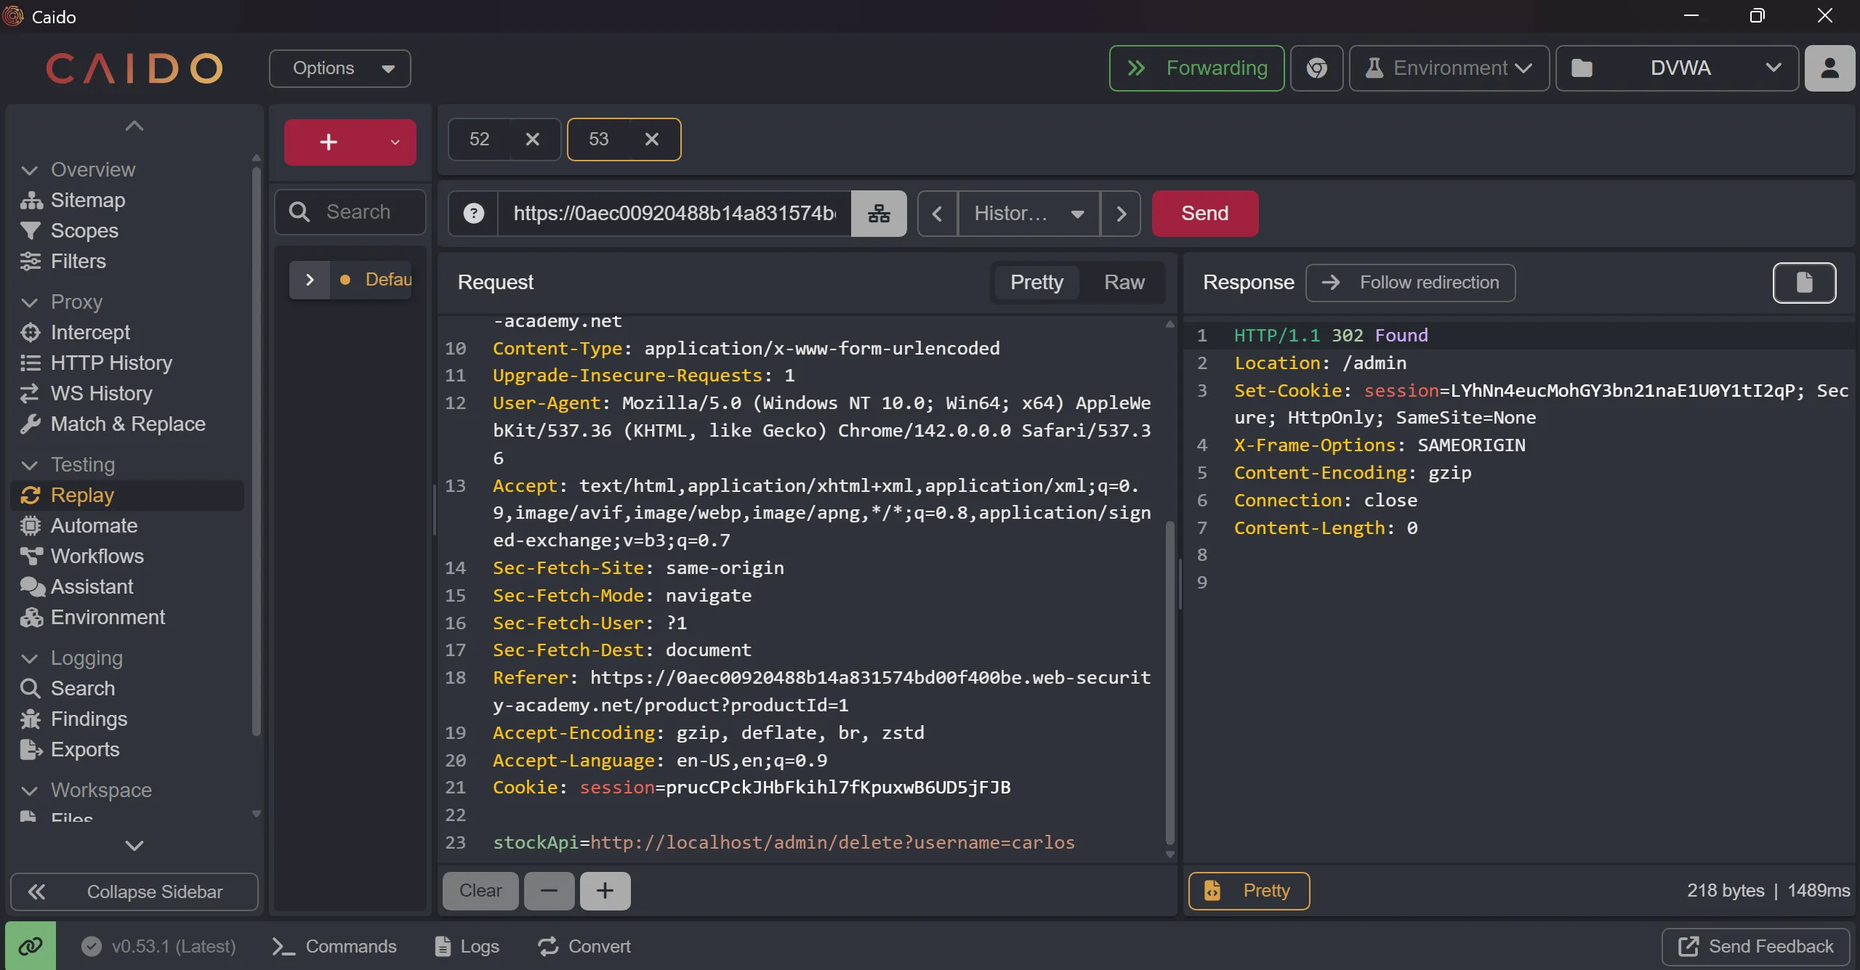The image size is (1860, 970).
Task: Focus the replay sessions Search field
Action: [x=358, y=212]
